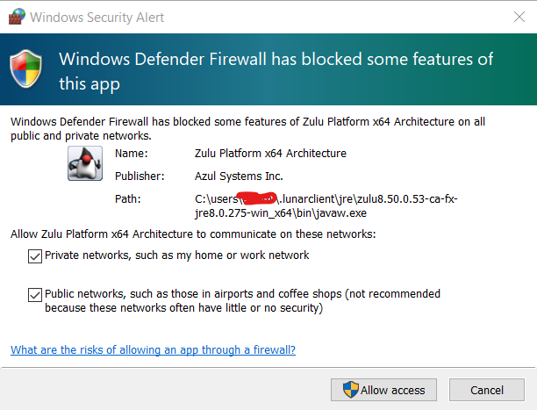537x410 pixels.
Task: Click the Azul Systems Inc. publisher value
Action: click(x=239, y=176)
